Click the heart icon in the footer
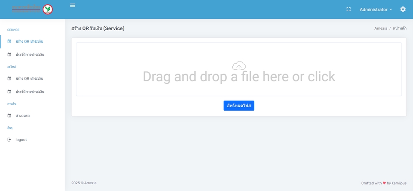Image resolution: width=413 pixels, height=191 pixels. [x=384, y=183]
